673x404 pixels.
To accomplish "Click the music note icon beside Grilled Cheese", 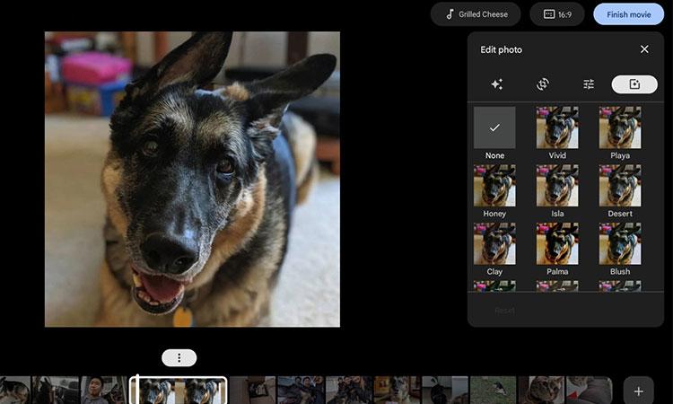I will click(450, 14).
